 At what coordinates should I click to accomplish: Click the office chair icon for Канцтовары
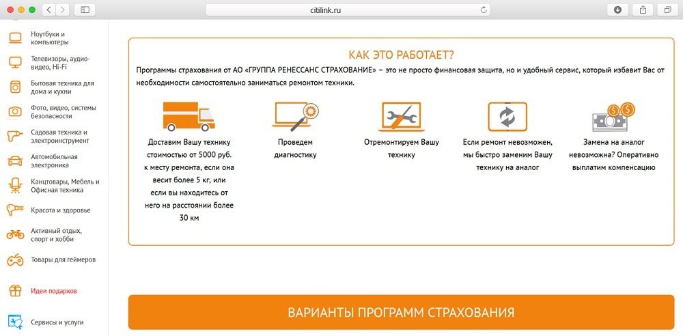tap(15, 186)
